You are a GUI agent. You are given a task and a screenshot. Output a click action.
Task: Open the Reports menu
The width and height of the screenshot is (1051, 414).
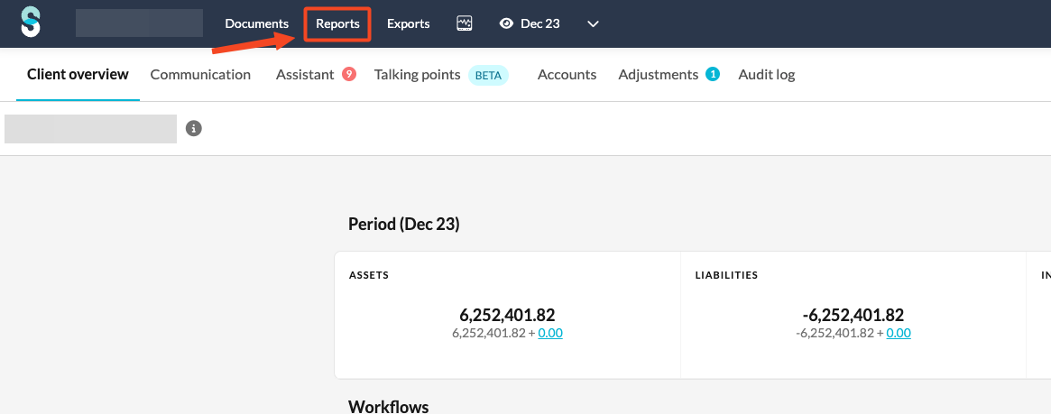pos(337,23)
